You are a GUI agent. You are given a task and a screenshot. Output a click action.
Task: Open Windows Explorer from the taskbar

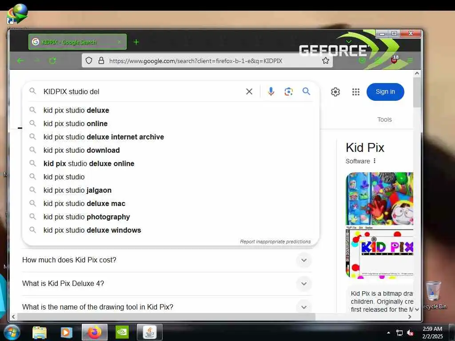[39, 332]
